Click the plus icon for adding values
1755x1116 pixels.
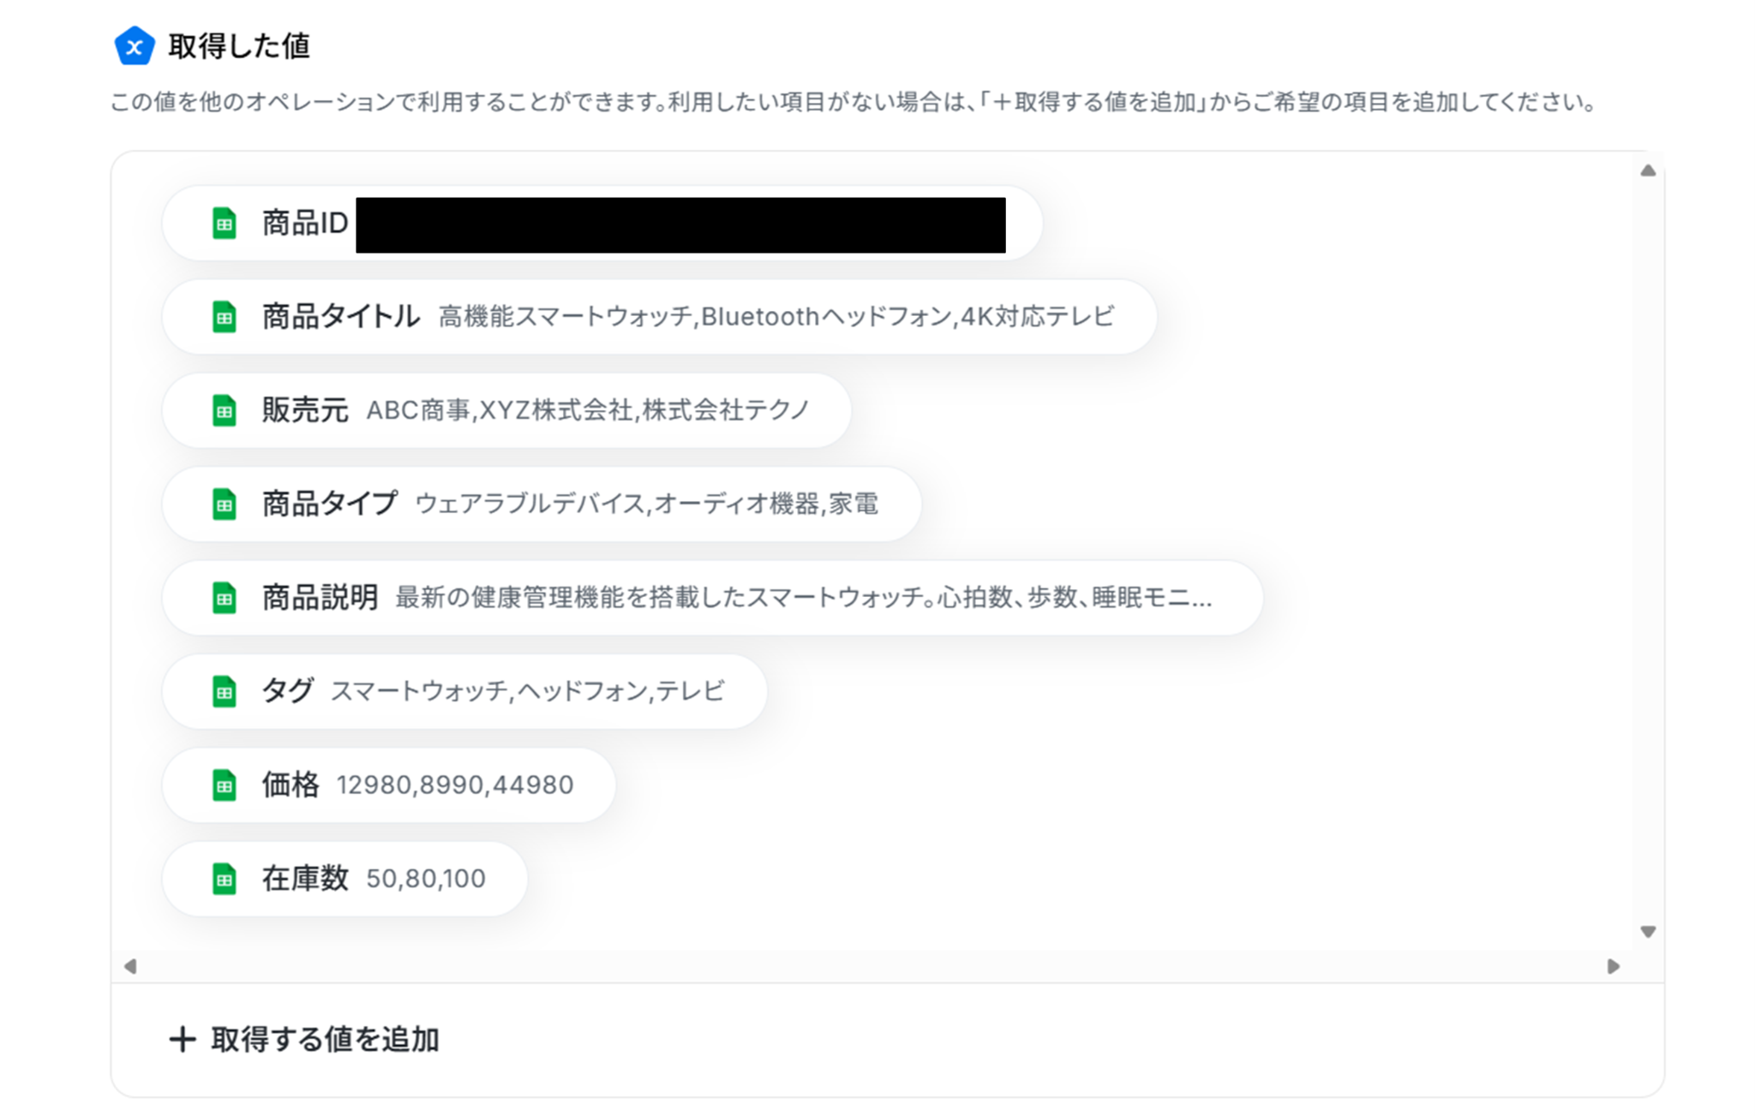tap(182, 1040)
